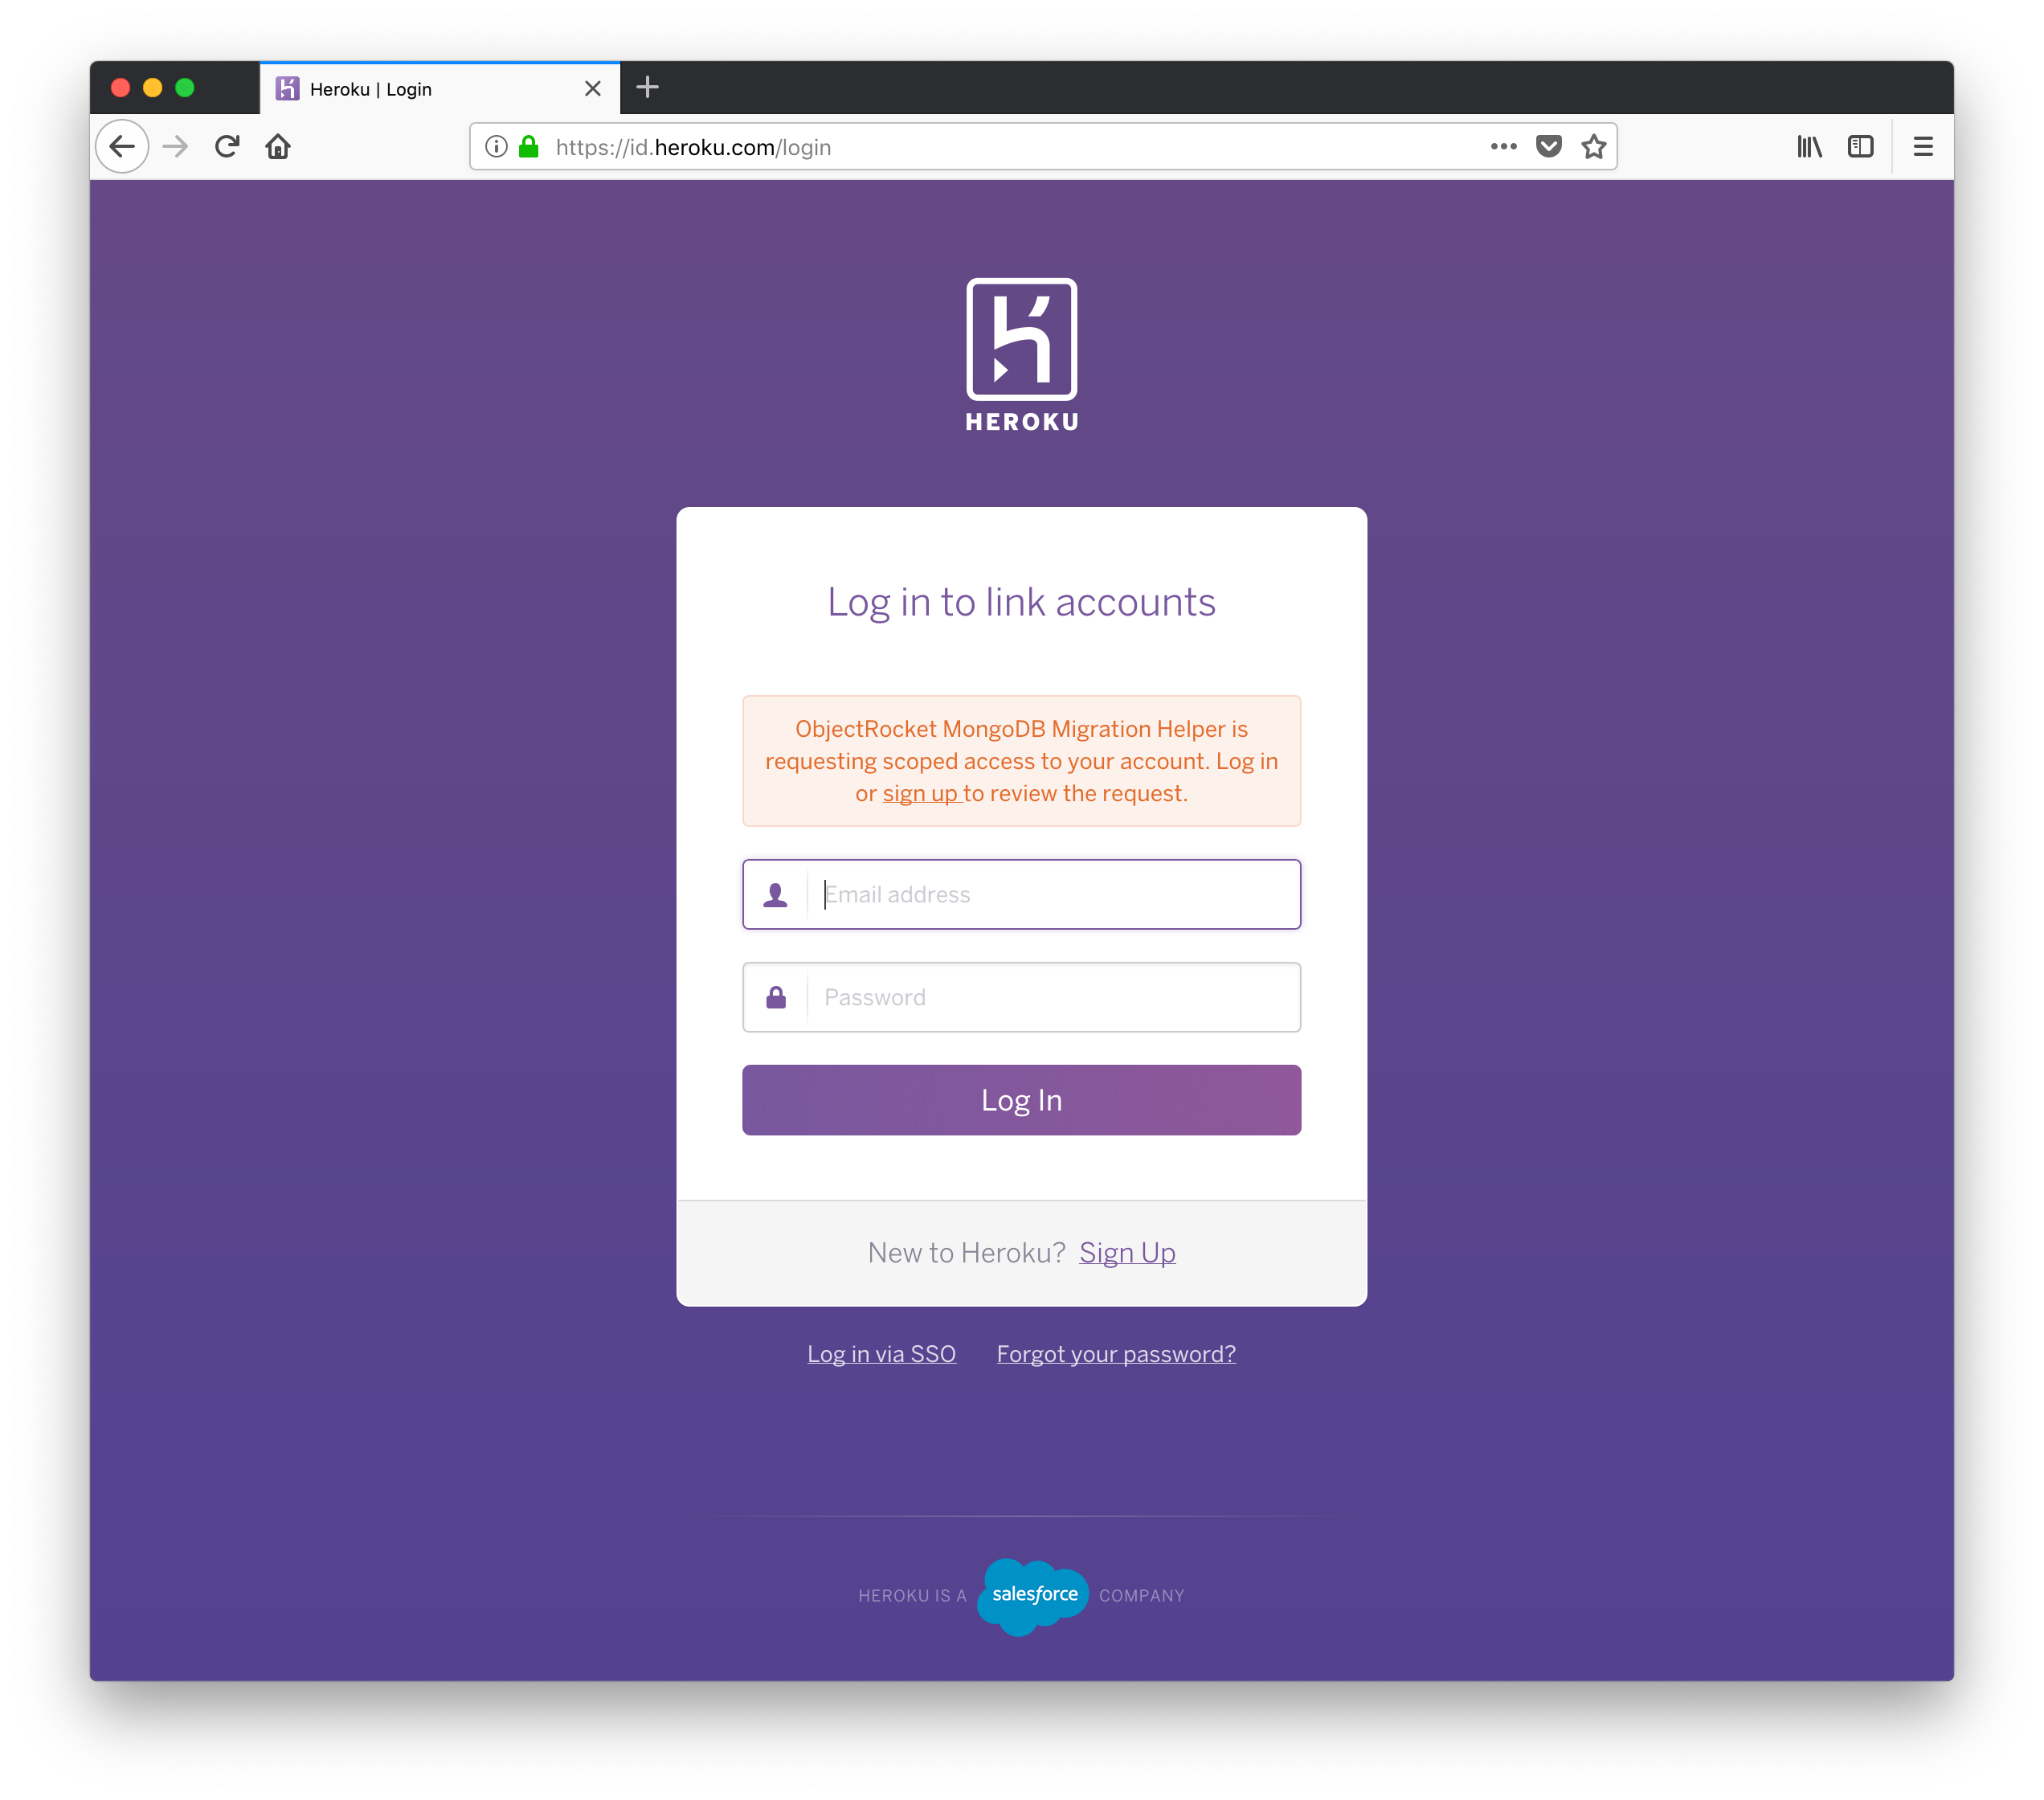Toggle the sidebar view icon

click(1860, 147)
